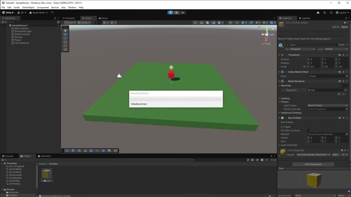The image size is (351, 197).
Task: Click the Add Component button
Action: point(313,164)
